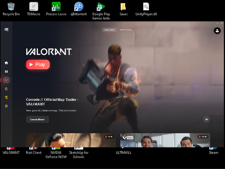Click the New ground, classic energy description
Viewport: 225px width, 169px height.
point(51,110)
